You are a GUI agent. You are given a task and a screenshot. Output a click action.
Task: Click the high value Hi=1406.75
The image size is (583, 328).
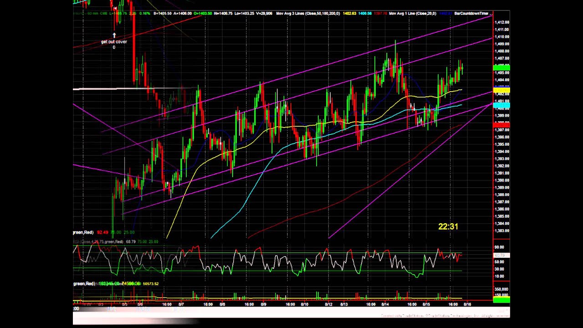224,14
